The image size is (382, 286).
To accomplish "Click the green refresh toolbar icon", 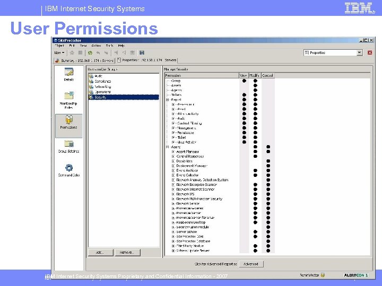I will 90,52.
